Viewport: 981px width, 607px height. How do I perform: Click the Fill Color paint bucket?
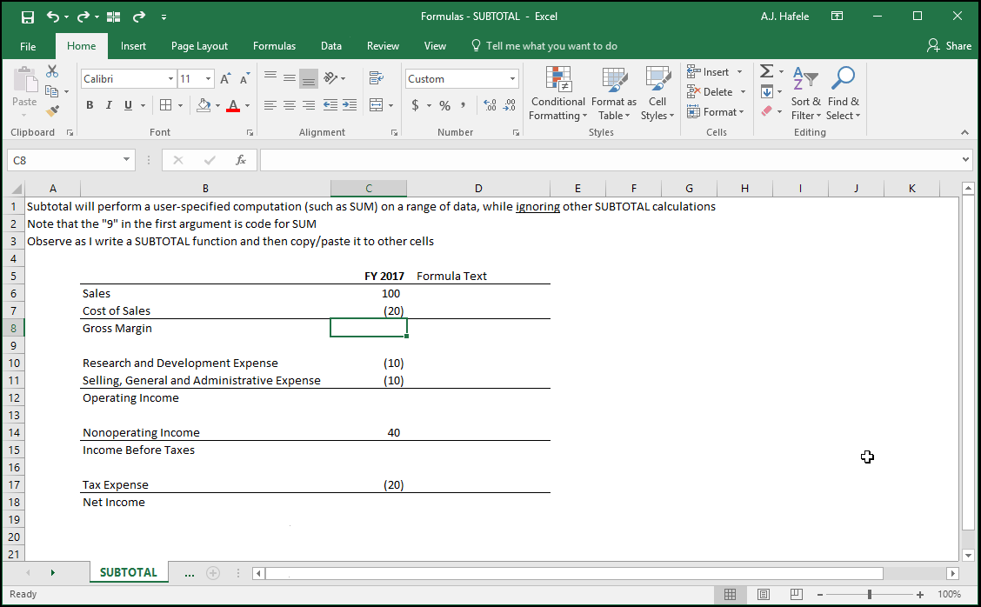click(x=204, y=105)
